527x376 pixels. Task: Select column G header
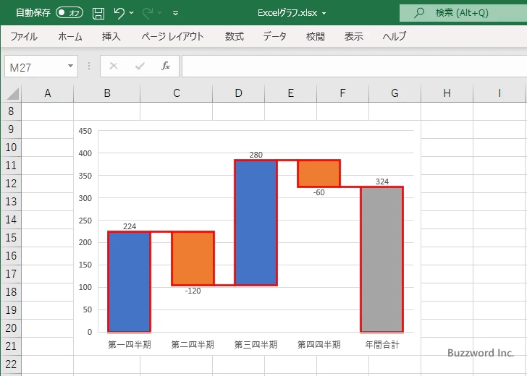[395, 93]
